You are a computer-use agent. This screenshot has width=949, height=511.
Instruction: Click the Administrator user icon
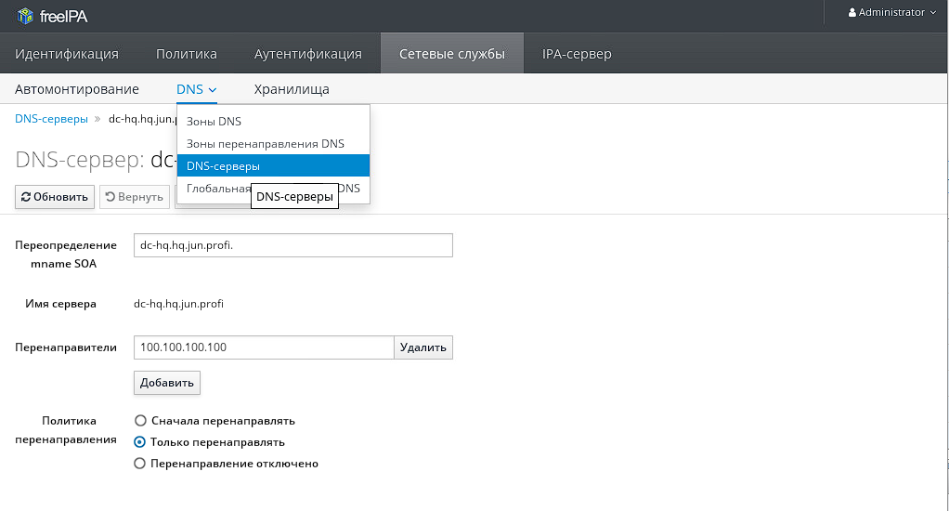(852, 13)
